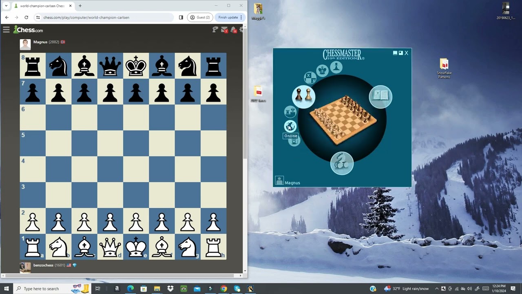Open the Windows Start menu
Screen dimensions: 522x294
[6, 289]
